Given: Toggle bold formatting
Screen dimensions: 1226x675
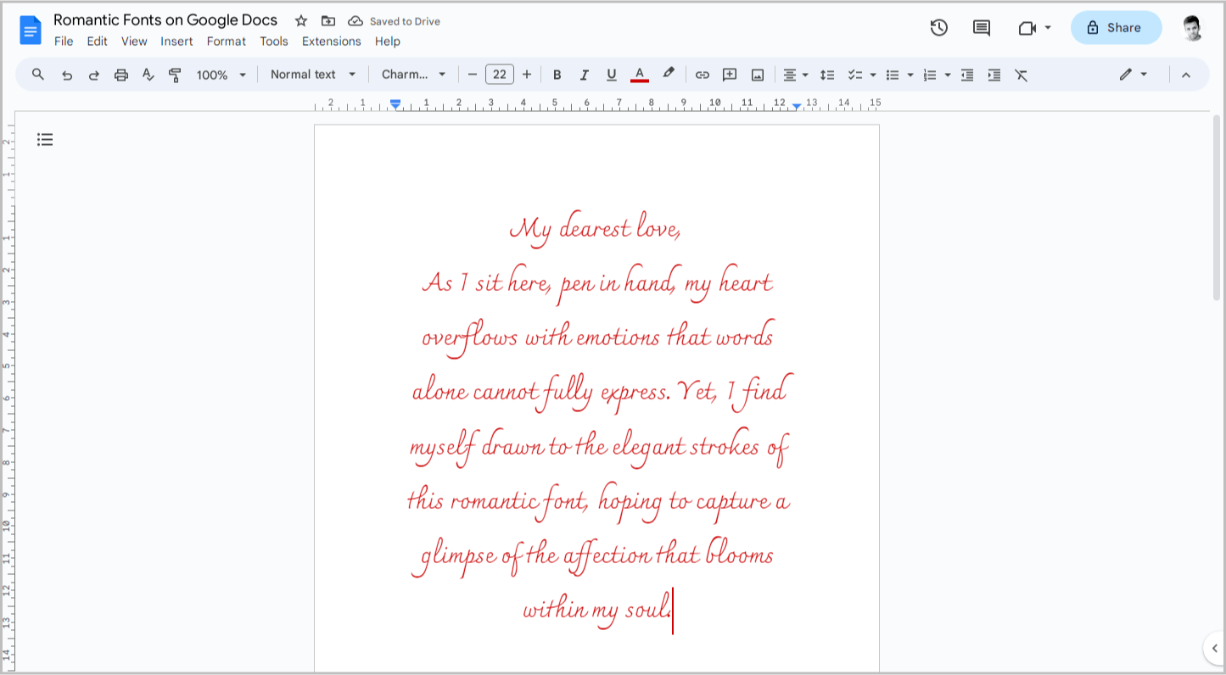Looking at the screenshot, I should [x=557, y=75].
